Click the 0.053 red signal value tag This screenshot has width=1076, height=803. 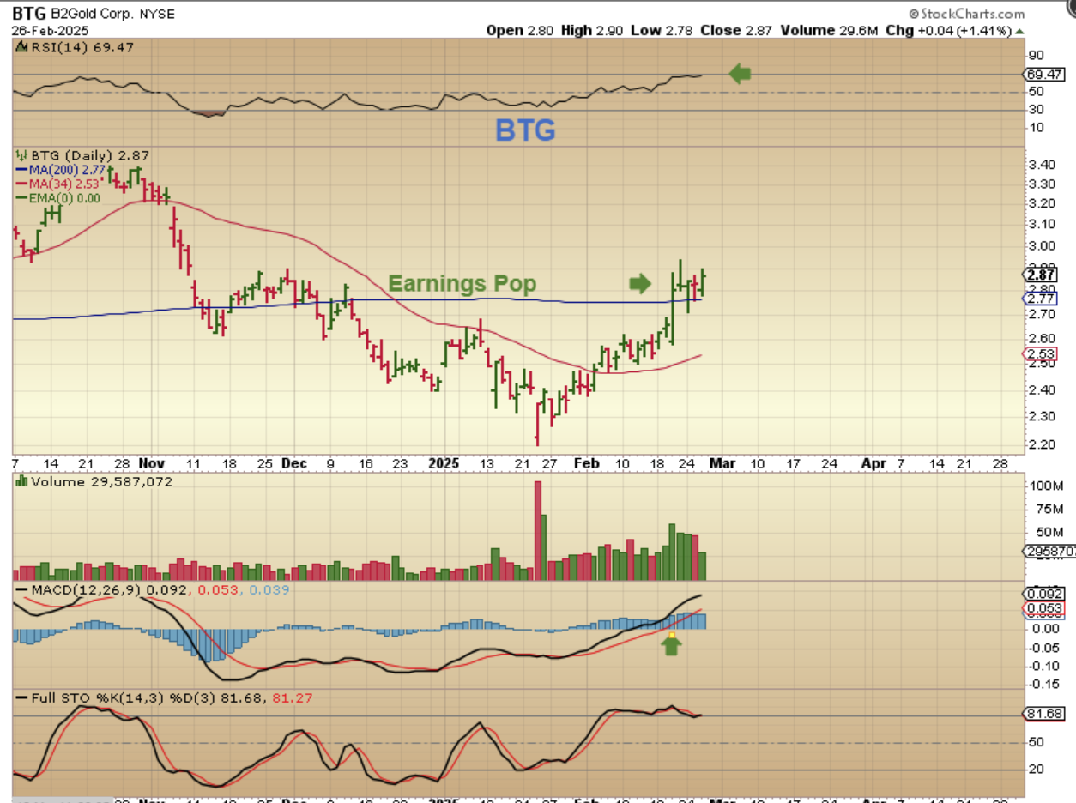(x=1044, y=609)
